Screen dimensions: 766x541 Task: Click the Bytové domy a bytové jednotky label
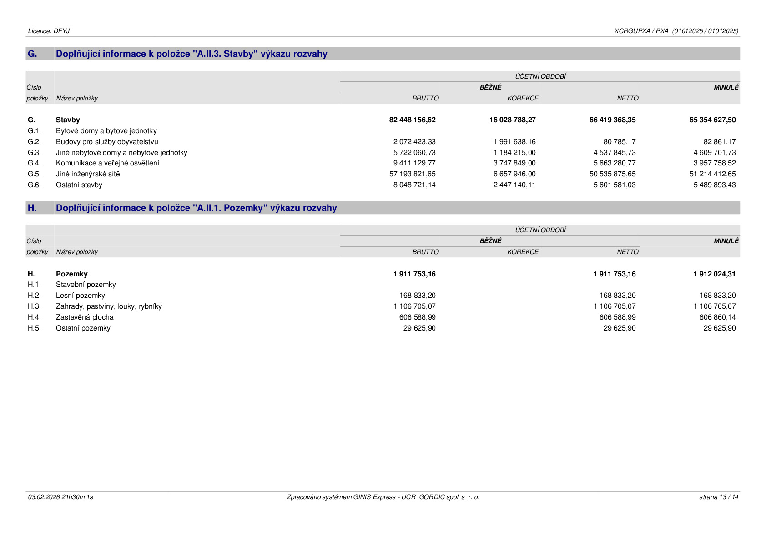[x=106, y=131]
